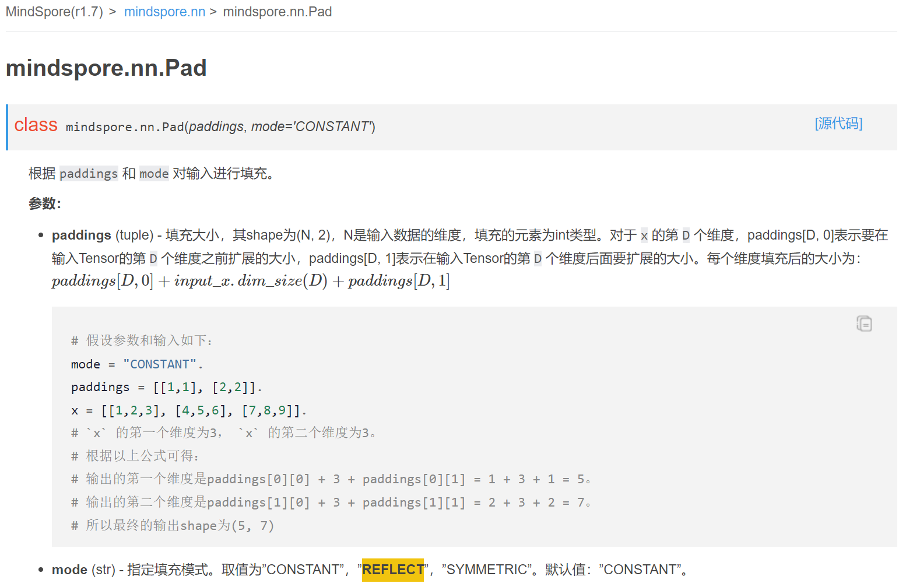Click the class signature mindspore.nn.Pad(paddings, mode='CONSTANT')
Viewport: 906px width, 587px height.
(x=220, y=126)
